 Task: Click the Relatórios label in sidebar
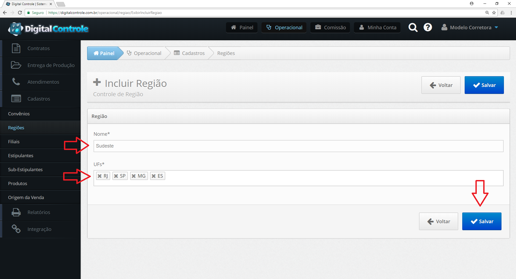click(39, 212)
